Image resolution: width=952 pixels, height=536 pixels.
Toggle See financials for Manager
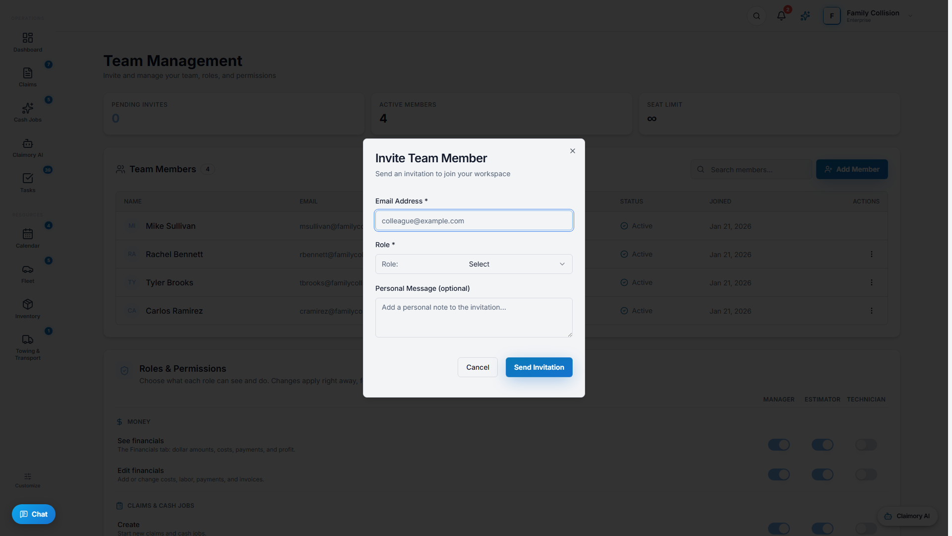(x=778, y=445)
